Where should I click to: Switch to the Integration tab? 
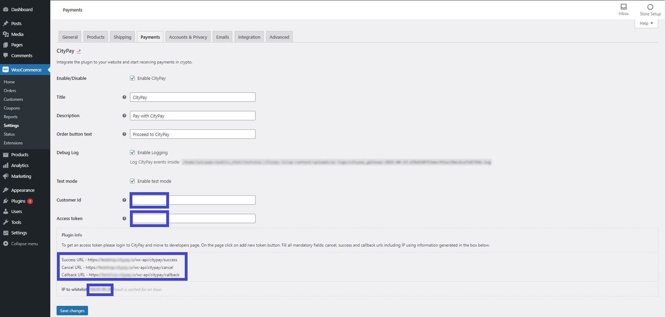click(249, 37)
